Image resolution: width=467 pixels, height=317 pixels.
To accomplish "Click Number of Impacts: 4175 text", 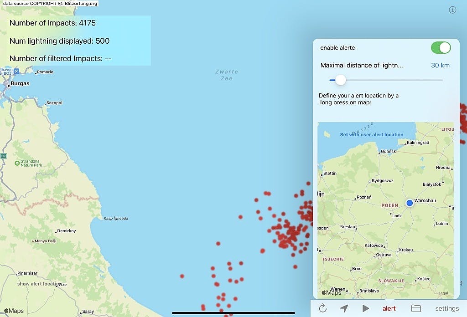I will (52, 23).
